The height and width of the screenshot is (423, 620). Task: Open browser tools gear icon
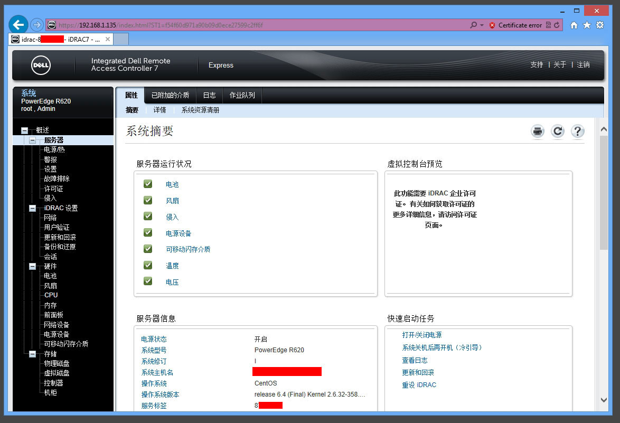point(600,25)
